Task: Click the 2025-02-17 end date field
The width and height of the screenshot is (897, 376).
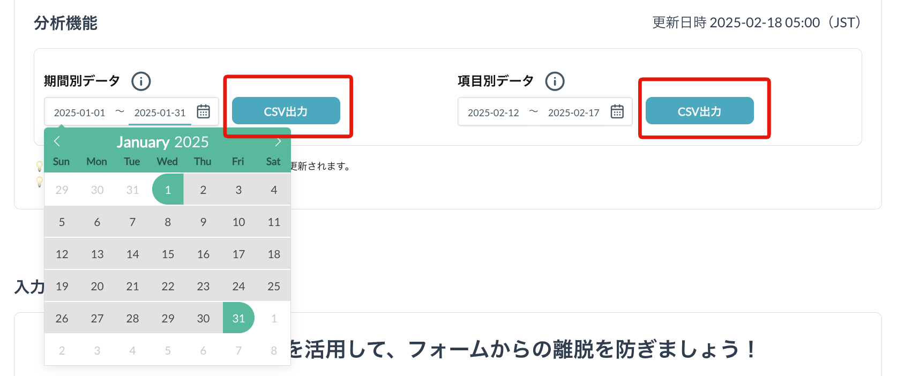Action: [x=573, y=112]
